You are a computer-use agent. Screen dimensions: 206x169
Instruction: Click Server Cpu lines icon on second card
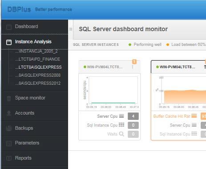pos(194,125)
